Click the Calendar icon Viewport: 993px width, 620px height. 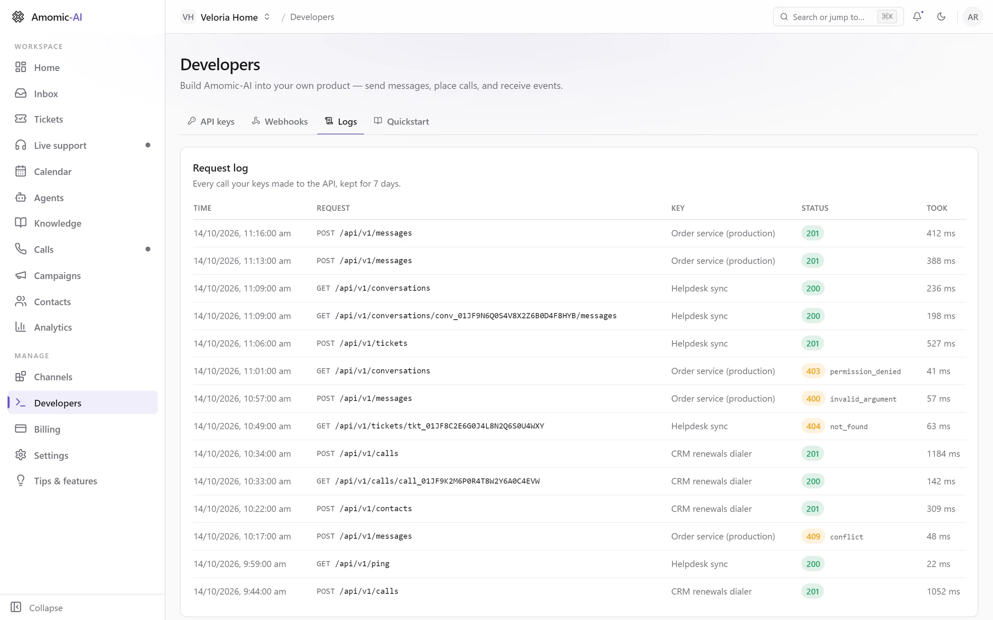21,171
